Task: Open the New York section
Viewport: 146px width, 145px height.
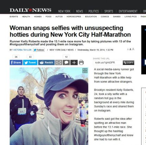Action: (x=64, y=11)
